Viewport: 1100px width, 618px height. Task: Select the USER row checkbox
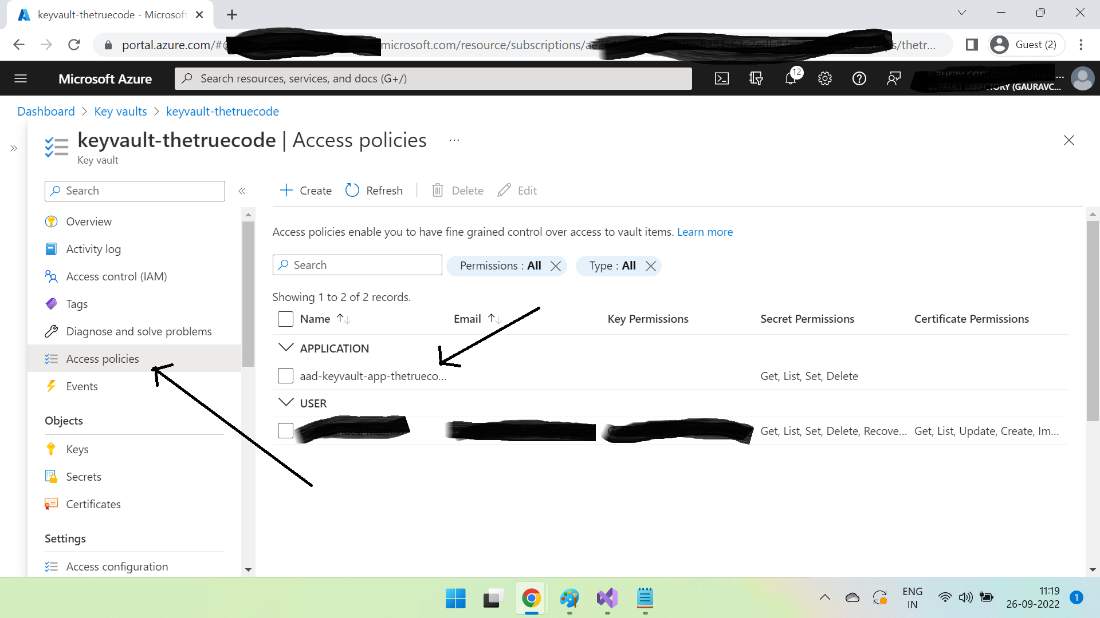click(285, 431)
